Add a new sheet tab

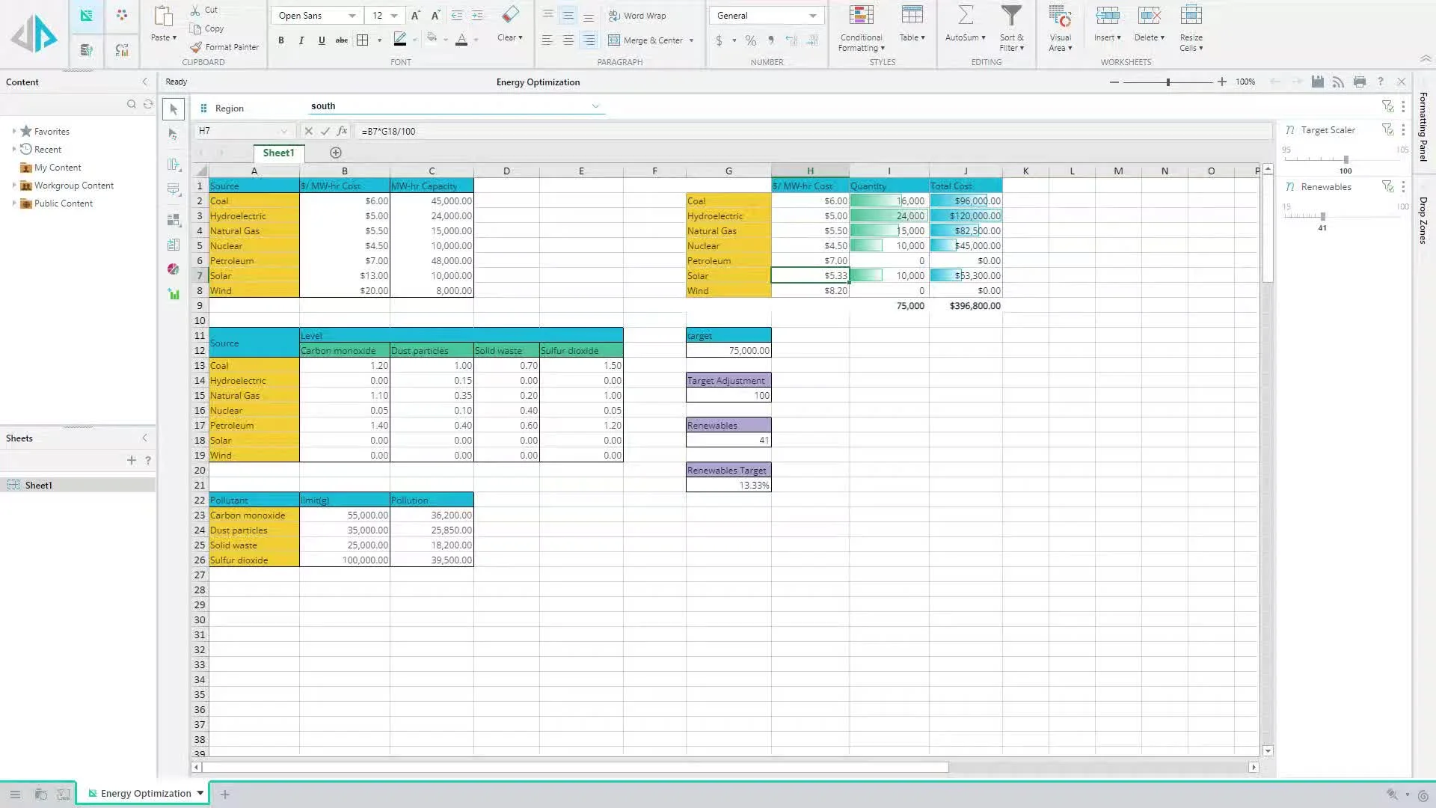tap(336, 153)
